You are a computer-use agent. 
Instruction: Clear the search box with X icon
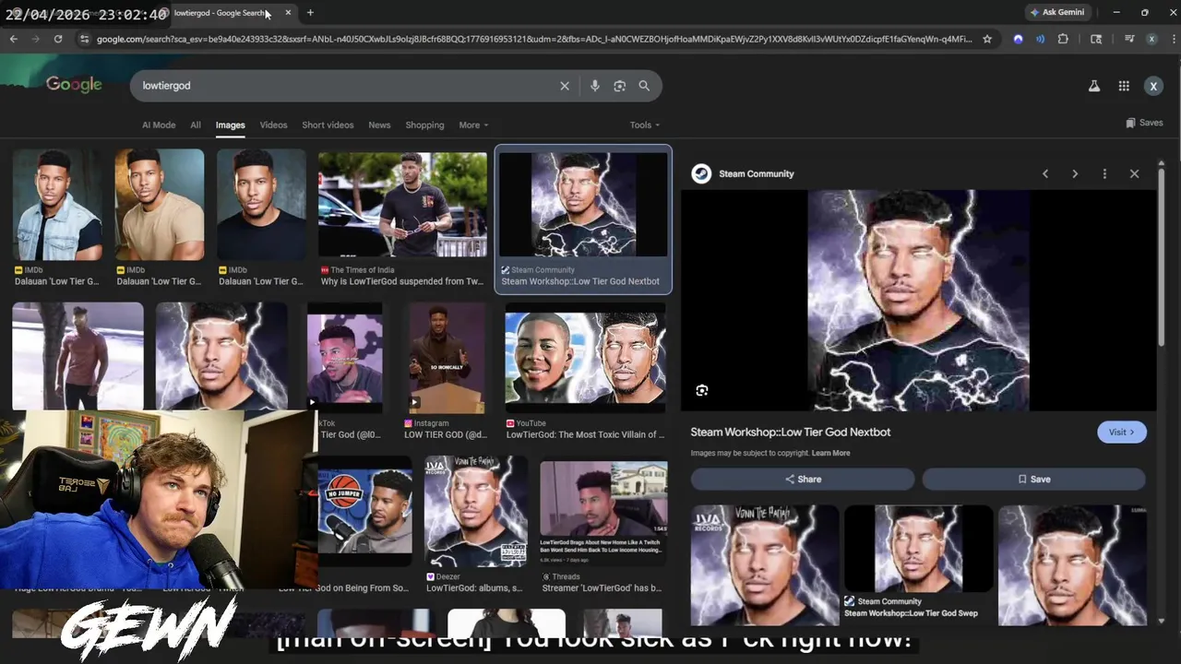point(565,86)
